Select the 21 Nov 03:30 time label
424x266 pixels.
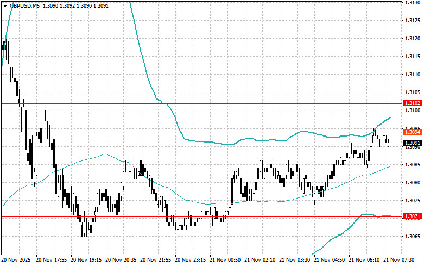[295, 260]
